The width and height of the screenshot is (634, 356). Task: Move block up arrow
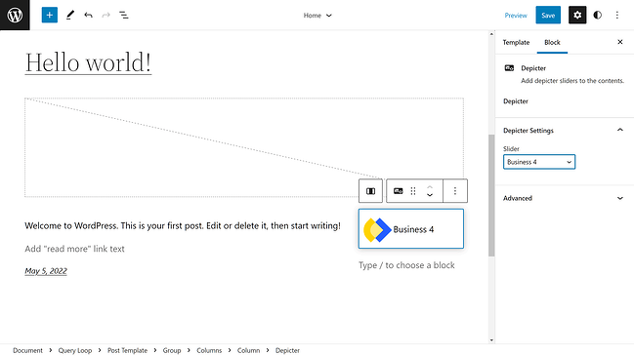pos(430,187)
